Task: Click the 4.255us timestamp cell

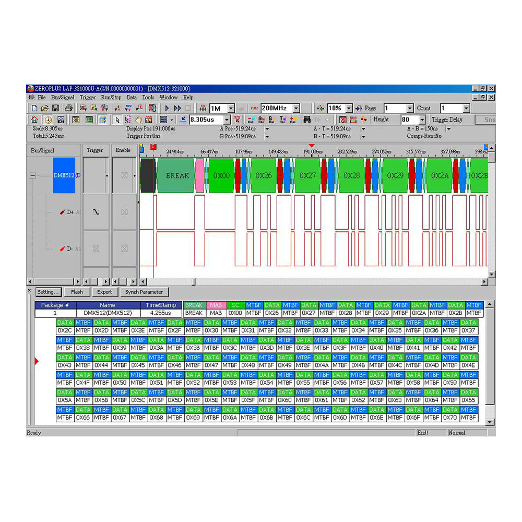Action: [161, 313]
